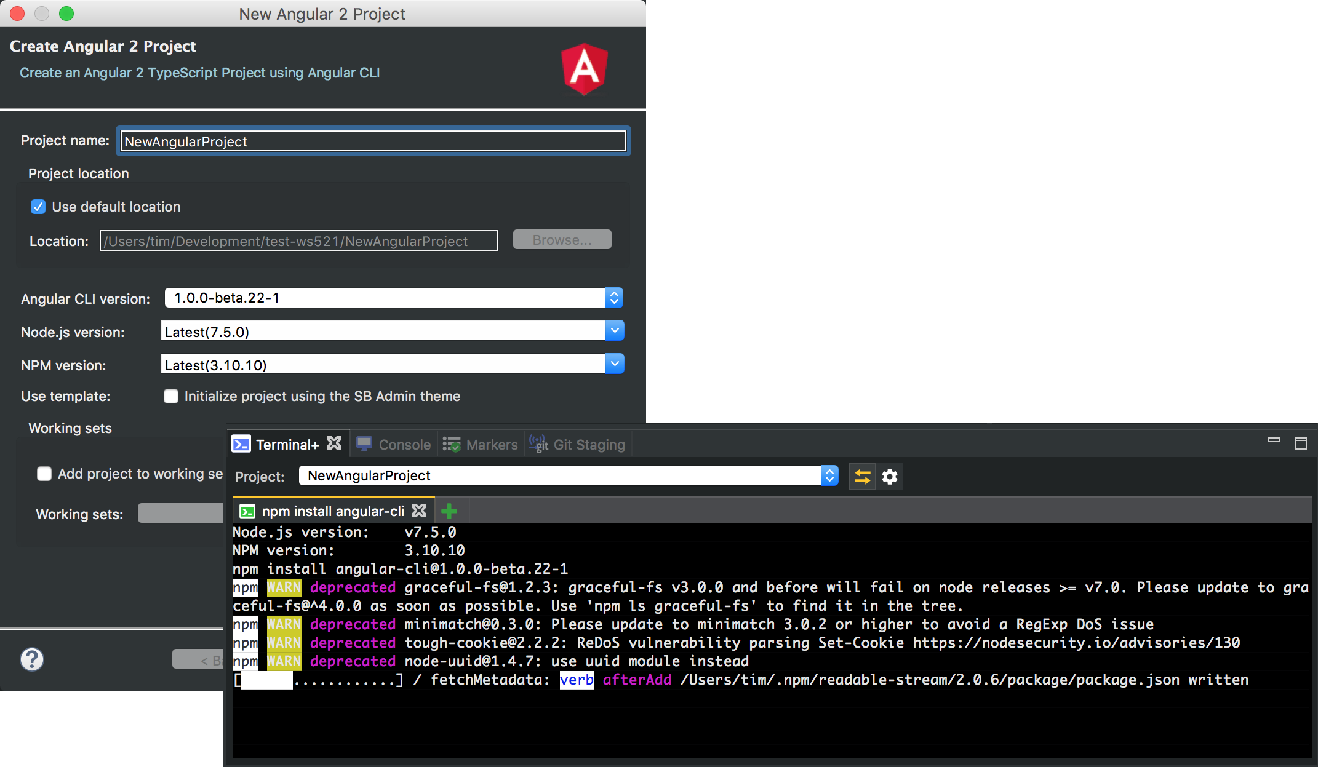Click the green zoom window button
Viewport: 1318px width, 767px height.
(66, 13)
